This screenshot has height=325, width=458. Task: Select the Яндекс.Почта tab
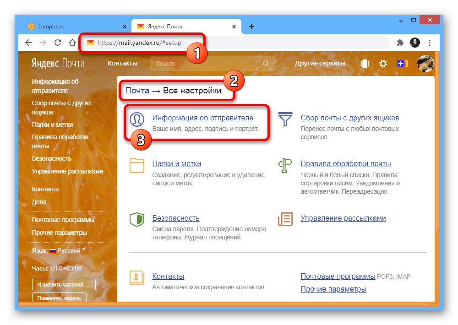[x=186, y=27]
